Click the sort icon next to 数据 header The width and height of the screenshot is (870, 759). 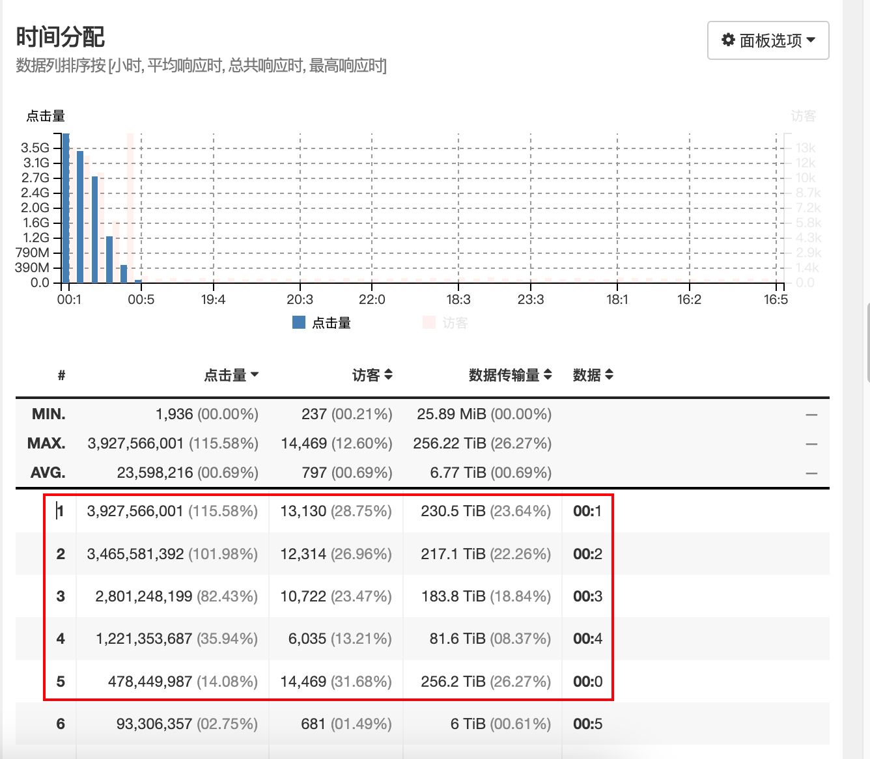click(610, 374)
